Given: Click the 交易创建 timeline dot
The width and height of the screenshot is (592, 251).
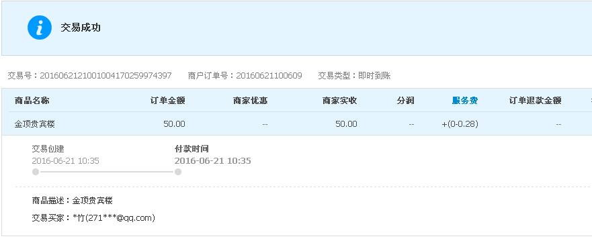Looking at the screenshot, I should (x=36, y=172).
